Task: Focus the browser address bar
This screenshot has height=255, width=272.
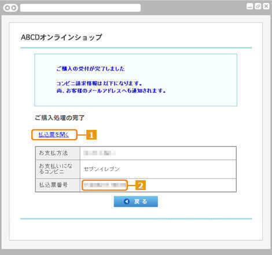Action: [80, 8]
